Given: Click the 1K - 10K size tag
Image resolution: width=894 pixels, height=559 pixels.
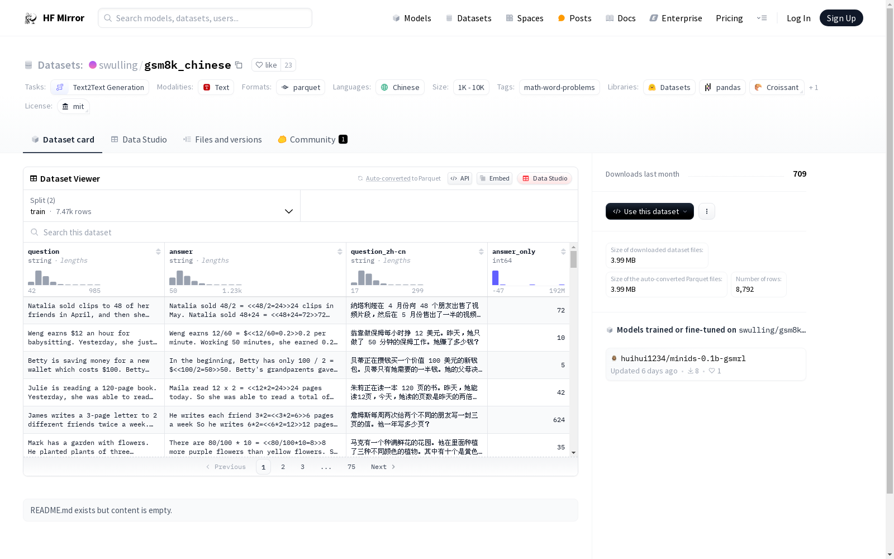Looking at the screenshot, I should 471,87.
